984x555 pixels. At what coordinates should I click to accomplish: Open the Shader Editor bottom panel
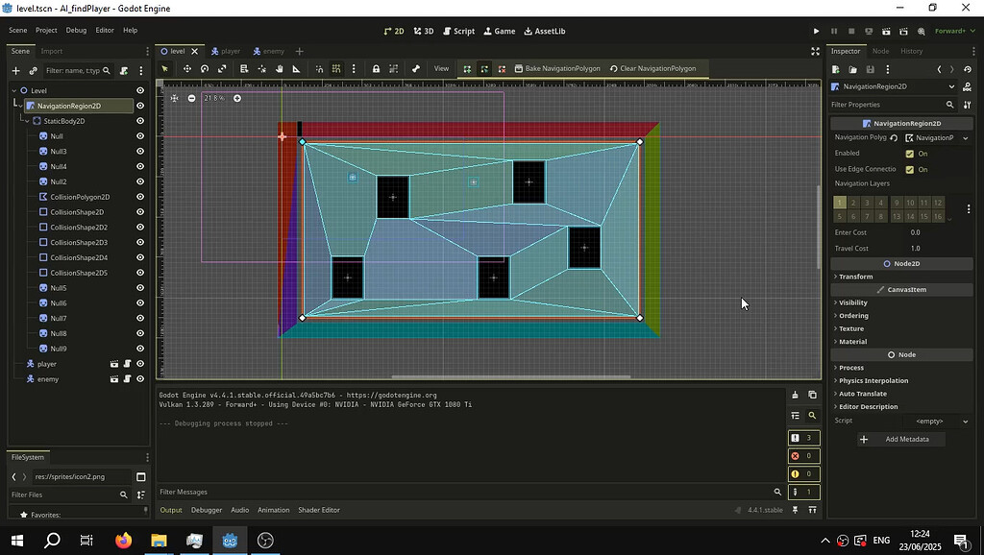pyautogui.click(x=319, y=510)
